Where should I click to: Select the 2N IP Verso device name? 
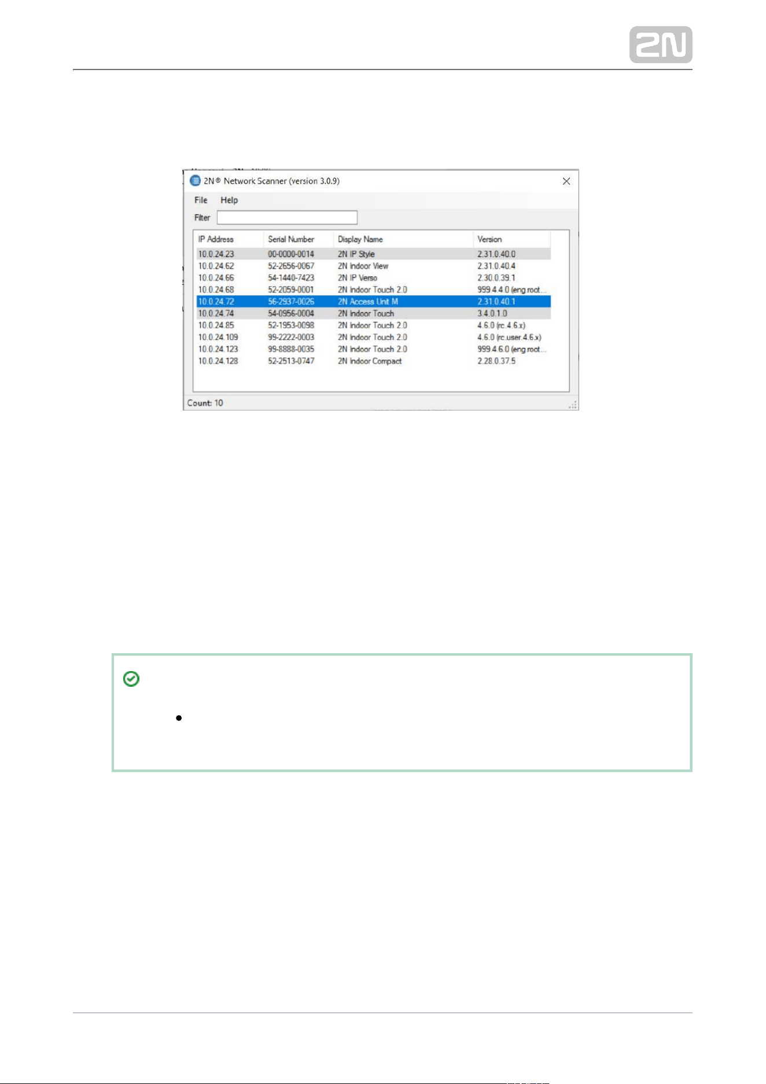pos(358,278)
